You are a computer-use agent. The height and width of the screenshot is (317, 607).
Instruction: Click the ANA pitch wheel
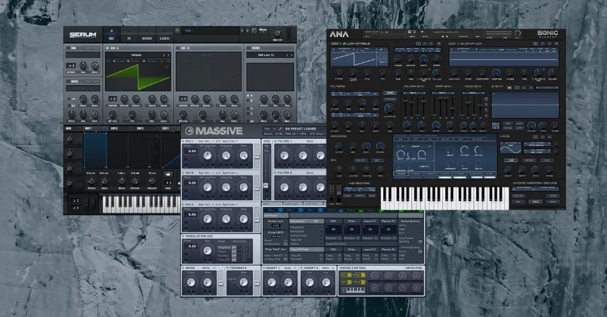pos(339,194)
